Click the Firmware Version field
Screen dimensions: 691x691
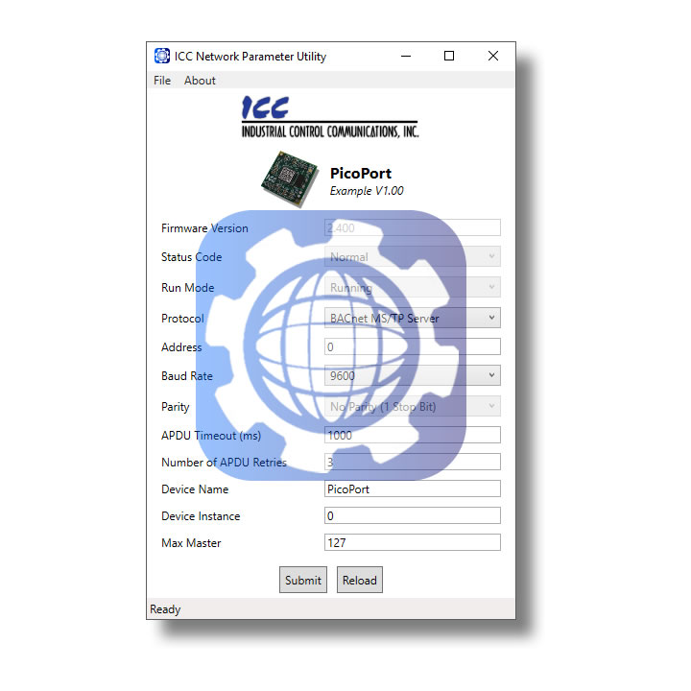[x=412, y=227]
